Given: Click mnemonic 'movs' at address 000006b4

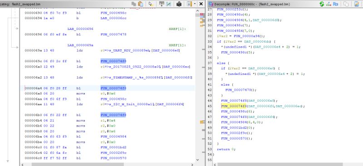Looking at the screenshot, I should tap(81, 120).
